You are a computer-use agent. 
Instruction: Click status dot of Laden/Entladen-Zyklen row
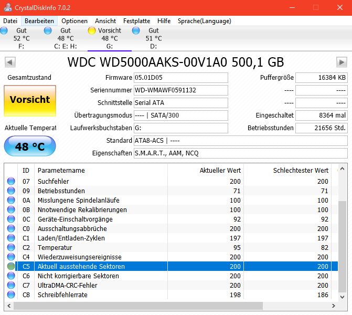pyautogui.click(x=11, y=238)
